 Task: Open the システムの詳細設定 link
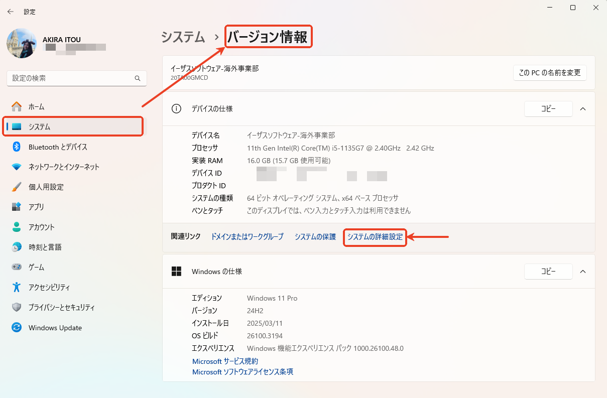375,237
